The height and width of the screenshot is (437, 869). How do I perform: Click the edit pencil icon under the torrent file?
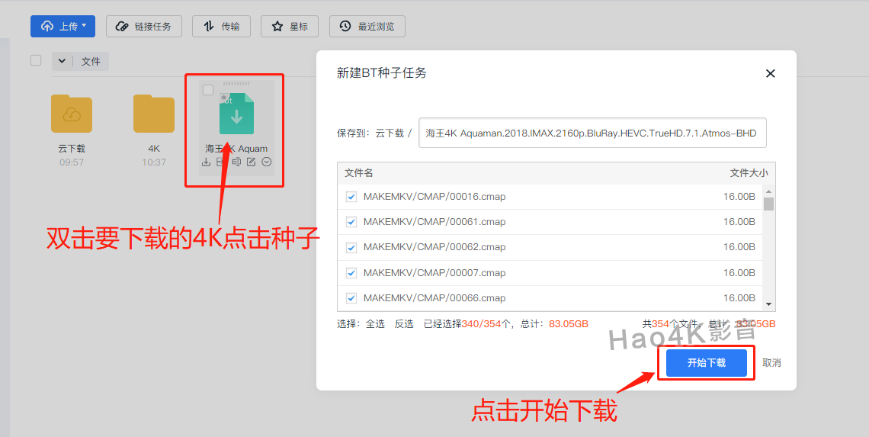point(251,162)
